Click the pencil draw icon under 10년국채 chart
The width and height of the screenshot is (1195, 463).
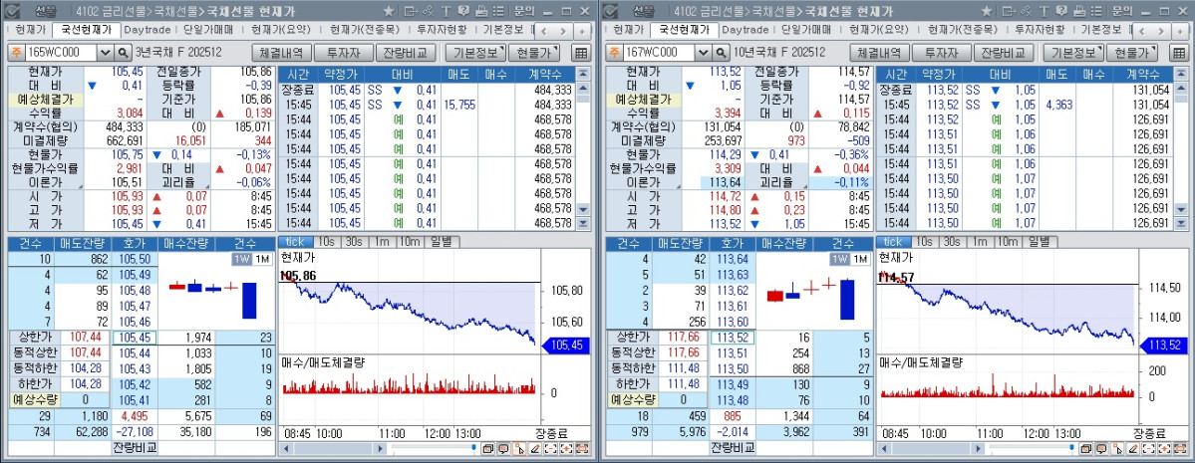1133,448
